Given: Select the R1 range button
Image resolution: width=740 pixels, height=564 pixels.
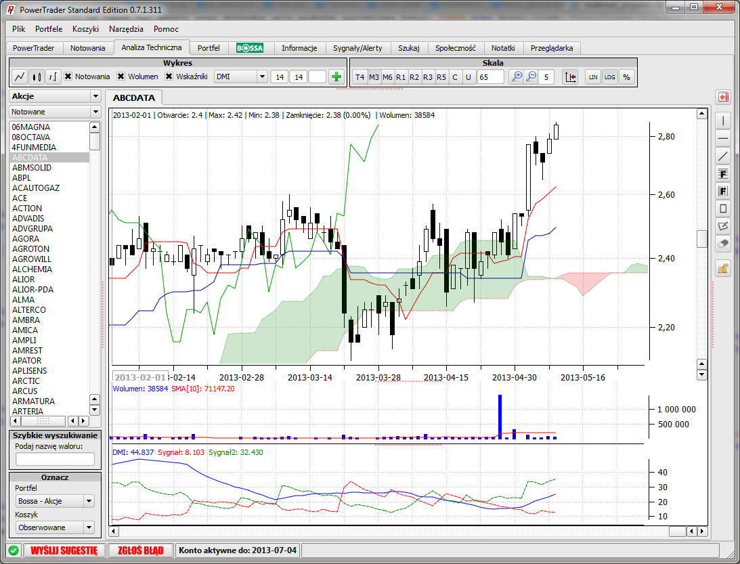Looking at the screenshot, I should 401,77.
